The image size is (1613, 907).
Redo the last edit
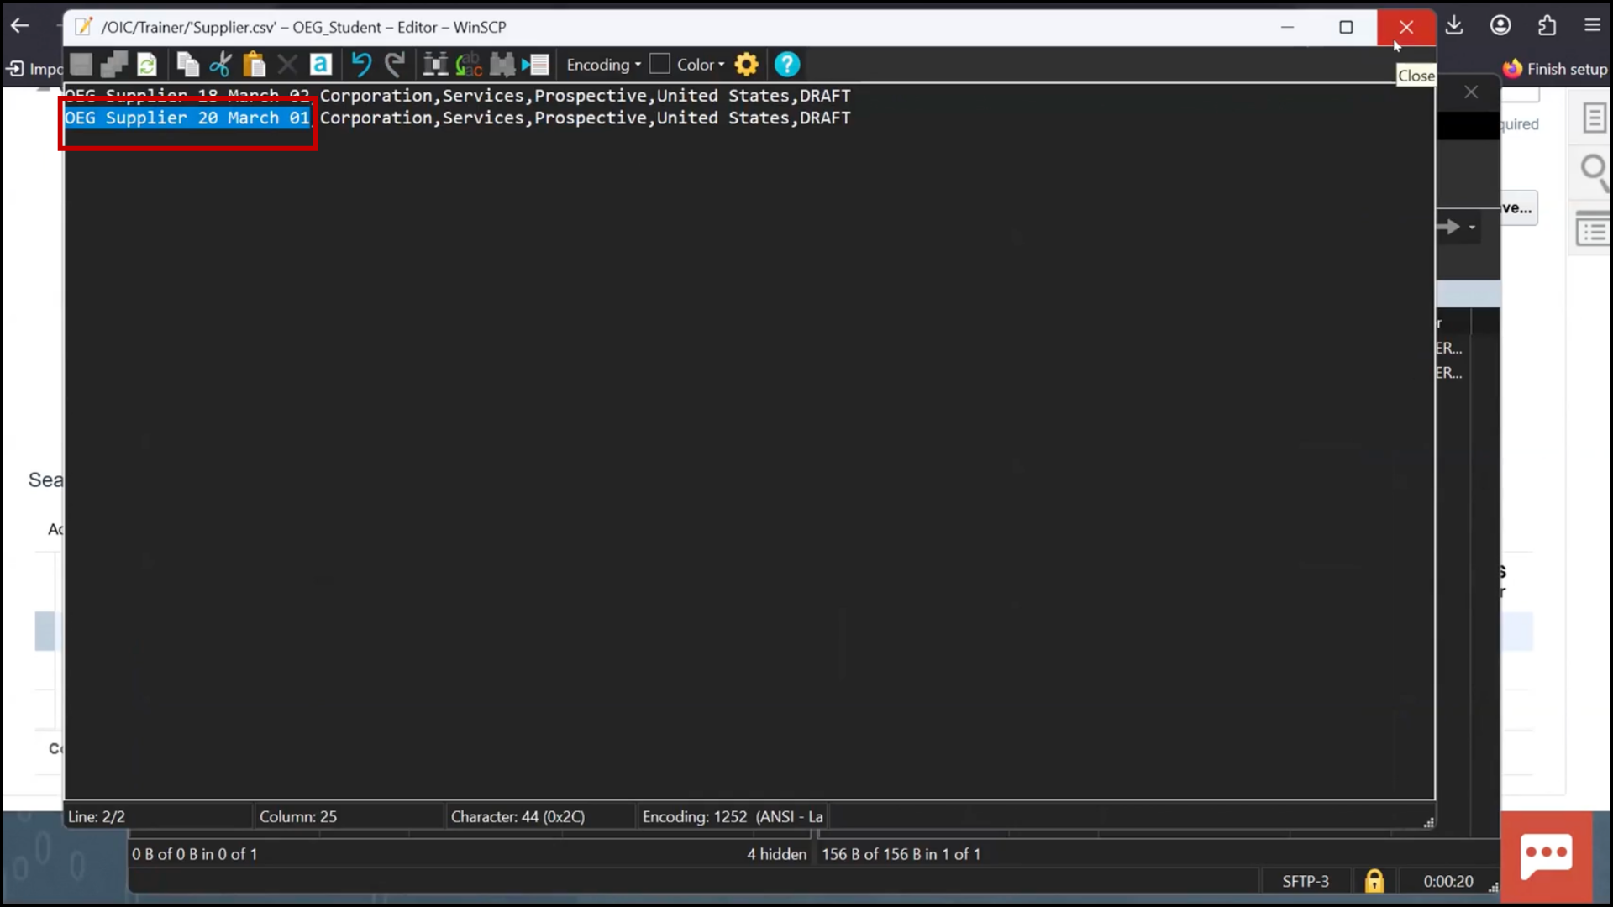pos(395,64)
